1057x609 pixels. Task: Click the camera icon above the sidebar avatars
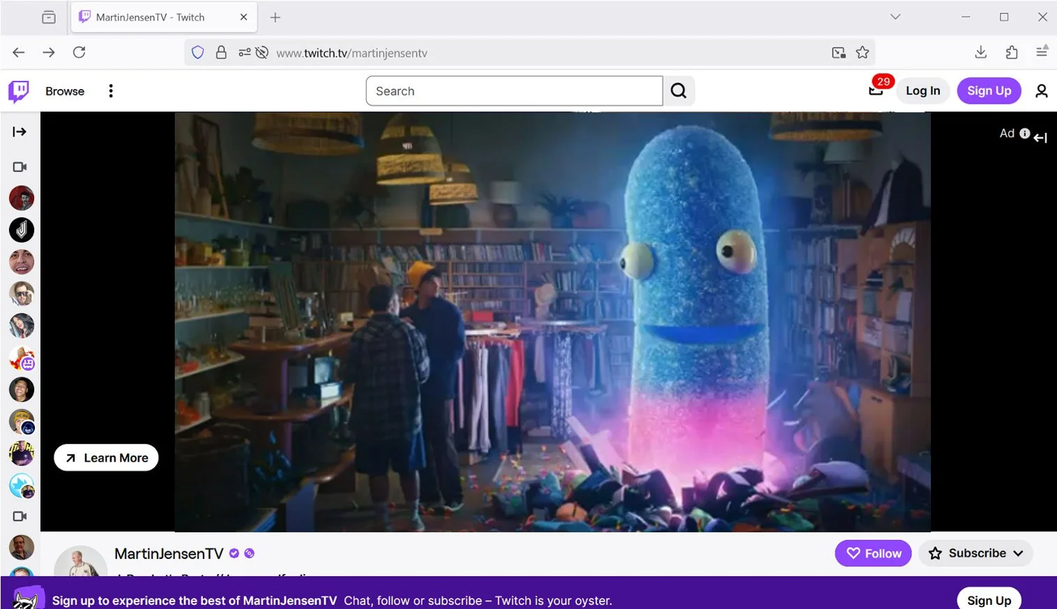[x=20, y=167]
